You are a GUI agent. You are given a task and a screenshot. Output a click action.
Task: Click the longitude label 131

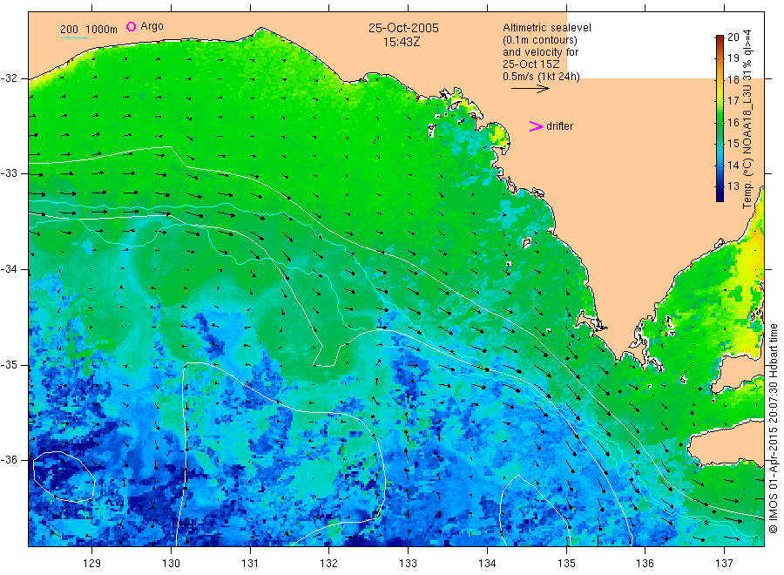[250, 564]
